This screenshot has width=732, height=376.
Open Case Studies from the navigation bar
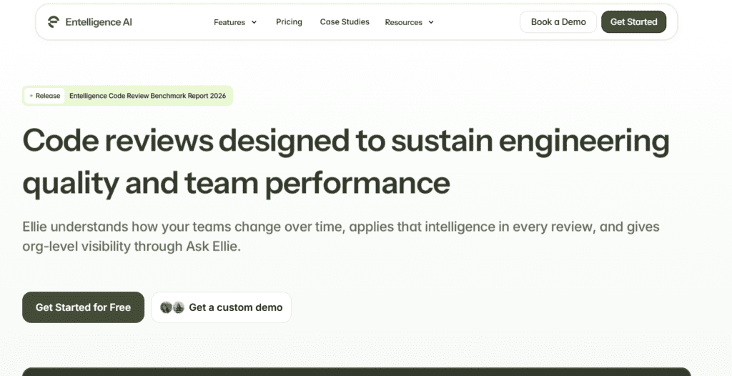point(345,22)
